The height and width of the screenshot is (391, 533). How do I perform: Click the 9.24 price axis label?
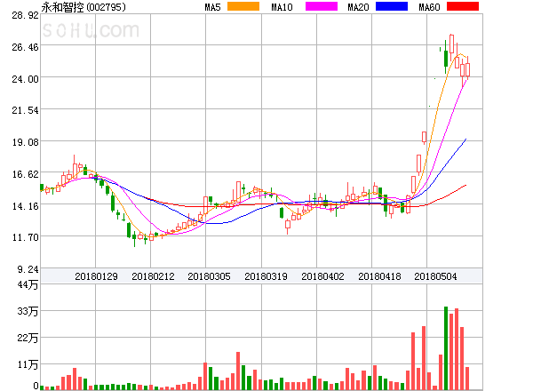coord(28,269)
